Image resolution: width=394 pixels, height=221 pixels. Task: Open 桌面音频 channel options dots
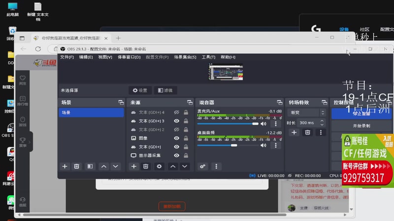click(276, 145)
